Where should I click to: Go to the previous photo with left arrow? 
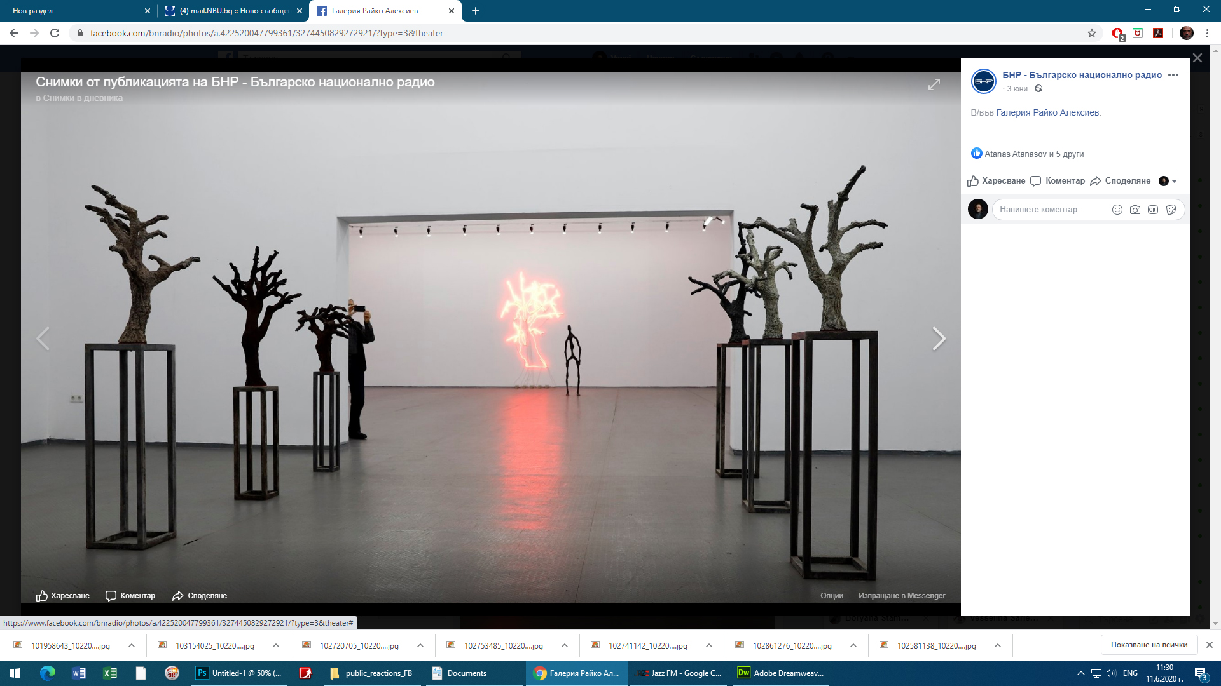pos(43,339)
